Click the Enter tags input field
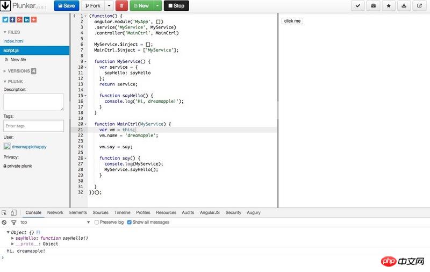 (33, 126)
